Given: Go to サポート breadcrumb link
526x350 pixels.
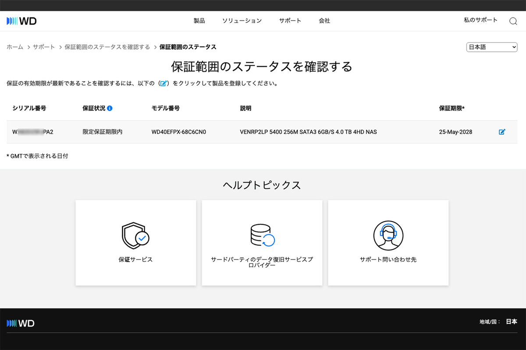Looking at the screenshot, I should (44, 47).
